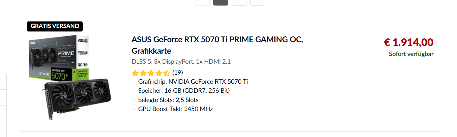
Task: Select the GRATIS VERSAND badge
Action: [55, 26]
